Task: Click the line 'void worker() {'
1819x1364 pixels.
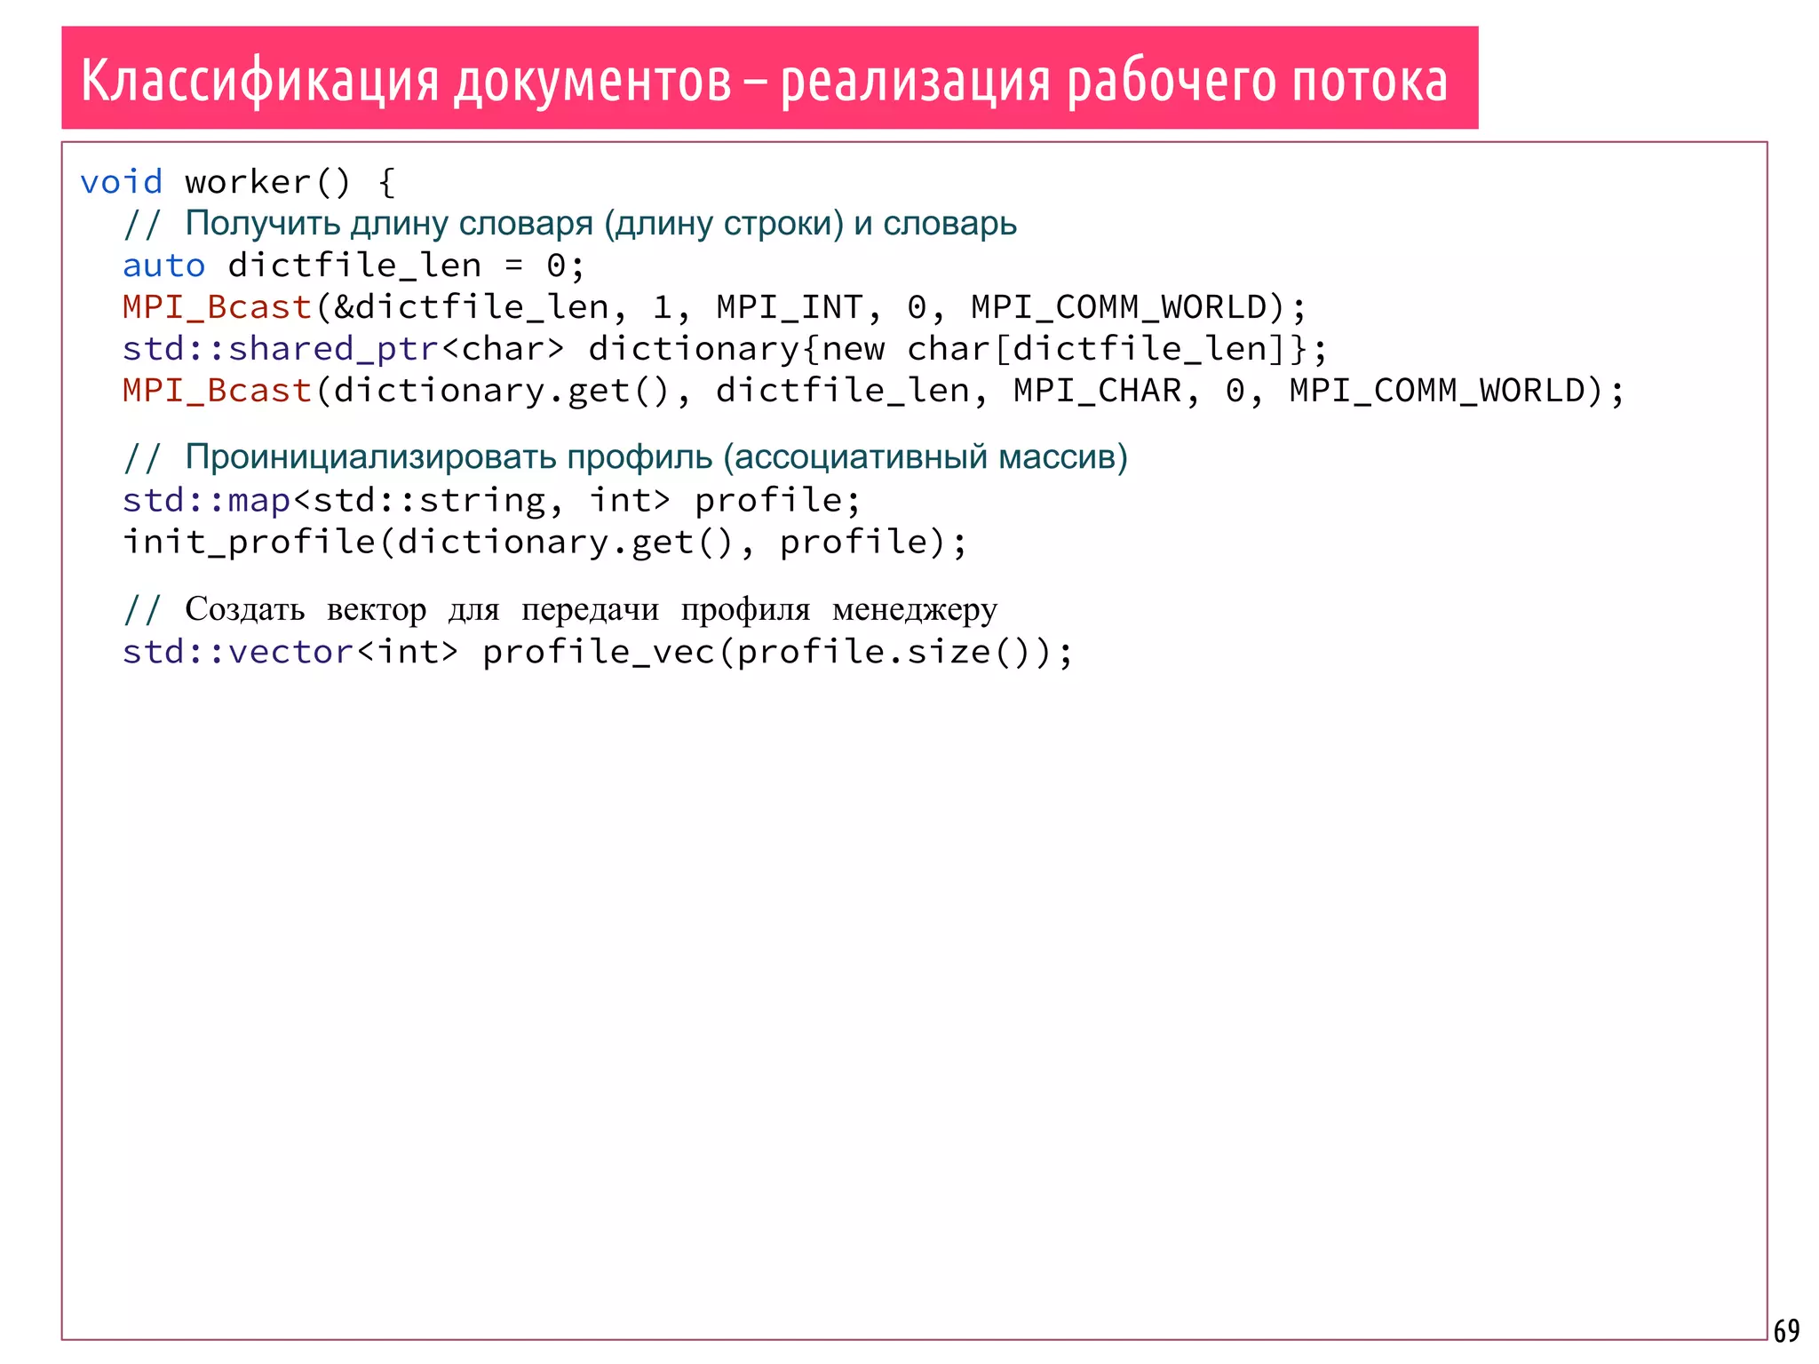Action: 238,182
